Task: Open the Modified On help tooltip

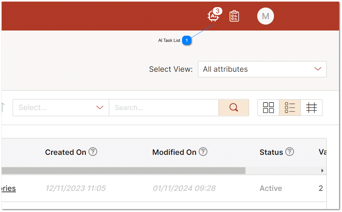Action: coord(203,151)
